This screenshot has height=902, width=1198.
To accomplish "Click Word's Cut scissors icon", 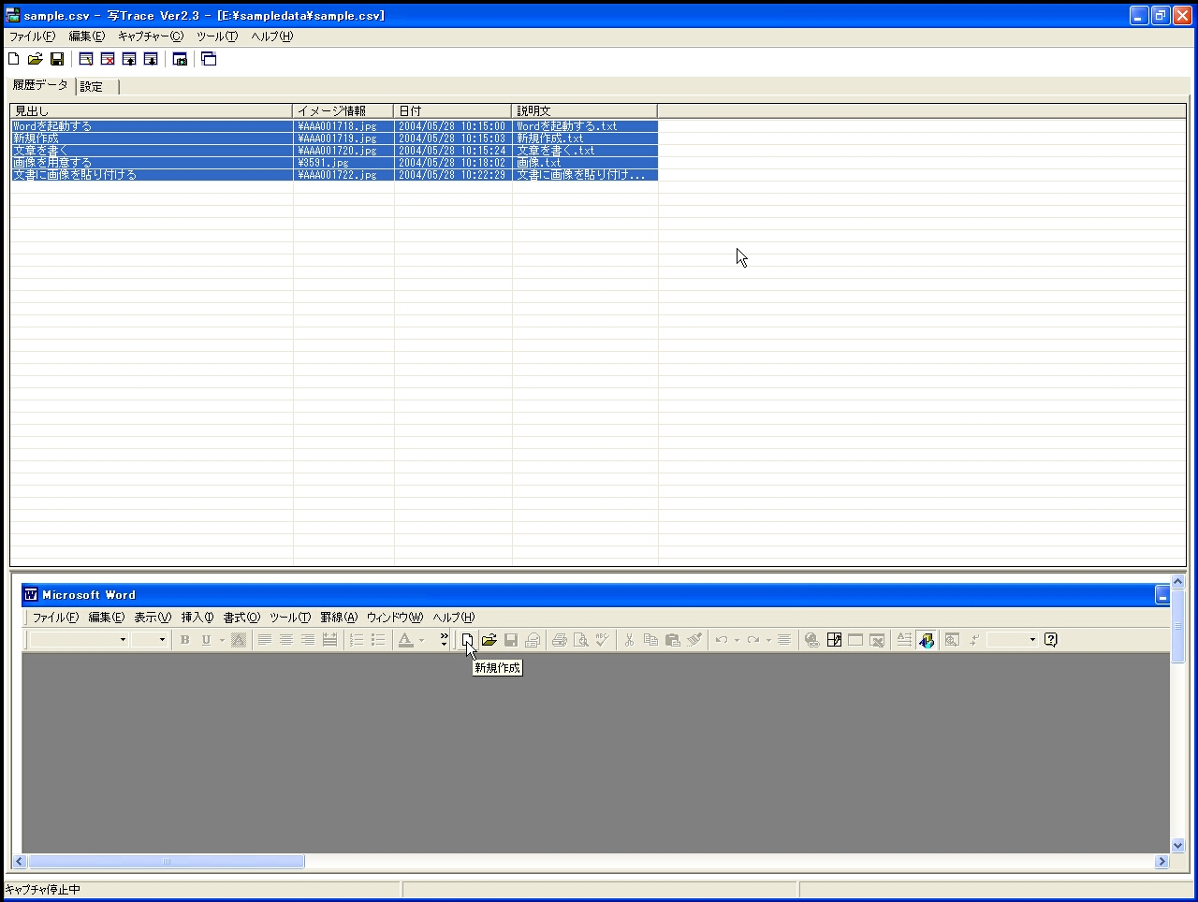I will (x=629, y=640).
